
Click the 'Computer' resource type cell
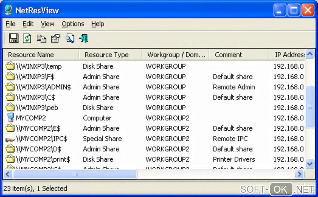97,118
